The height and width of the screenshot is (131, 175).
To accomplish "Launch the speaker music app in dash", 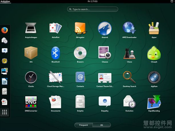I will [x=5, y=61].
